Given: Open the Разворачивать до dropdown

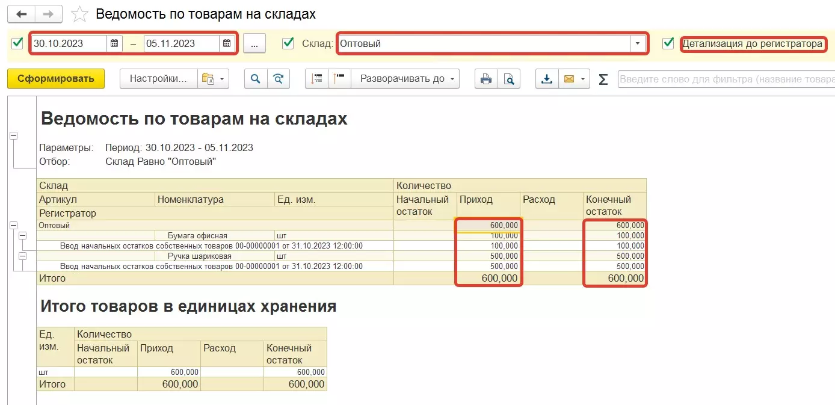Looking at the screenshot, I should [405, 79].
